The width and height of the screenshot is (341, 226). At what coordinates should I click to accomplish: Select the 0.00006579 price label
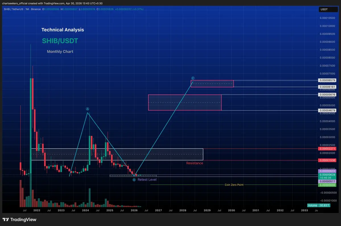click(327, 80)
